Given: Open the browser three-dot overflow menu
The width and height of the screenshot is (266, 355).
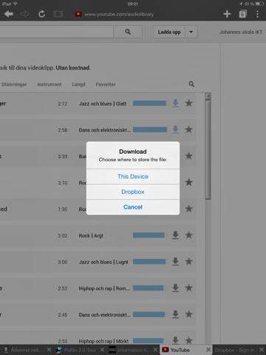Looking at the screenshot, I should pos(257,14).
